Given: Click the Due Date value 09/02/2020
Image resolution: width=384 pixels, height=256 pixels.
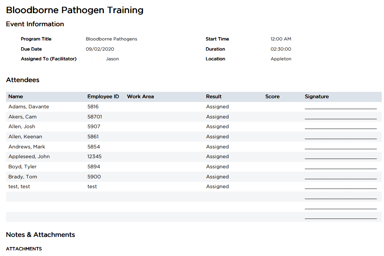Looking at the screenshot, I should (x=100, y=49).
